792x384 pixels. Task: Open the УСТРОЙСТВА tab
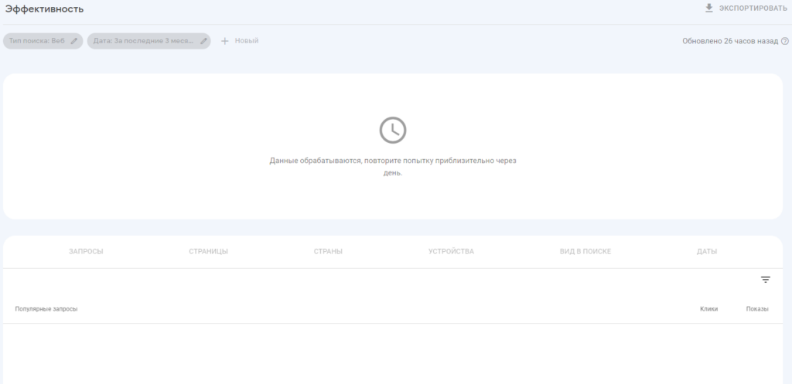[x=451, y=252]
